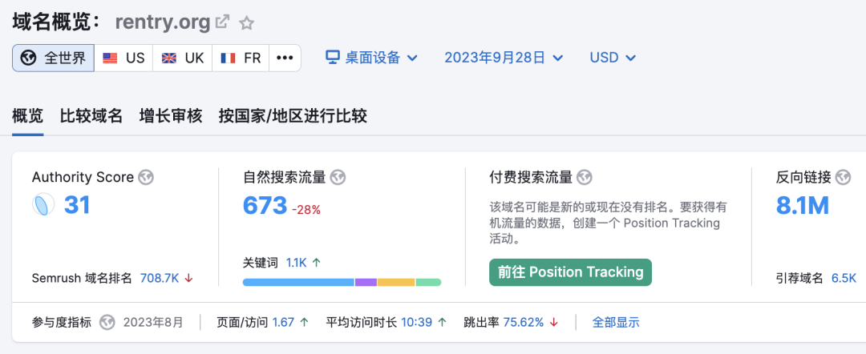Click the Authority Score chart icon
Viewport: 866px width, 354px height.
click(43, 205)
